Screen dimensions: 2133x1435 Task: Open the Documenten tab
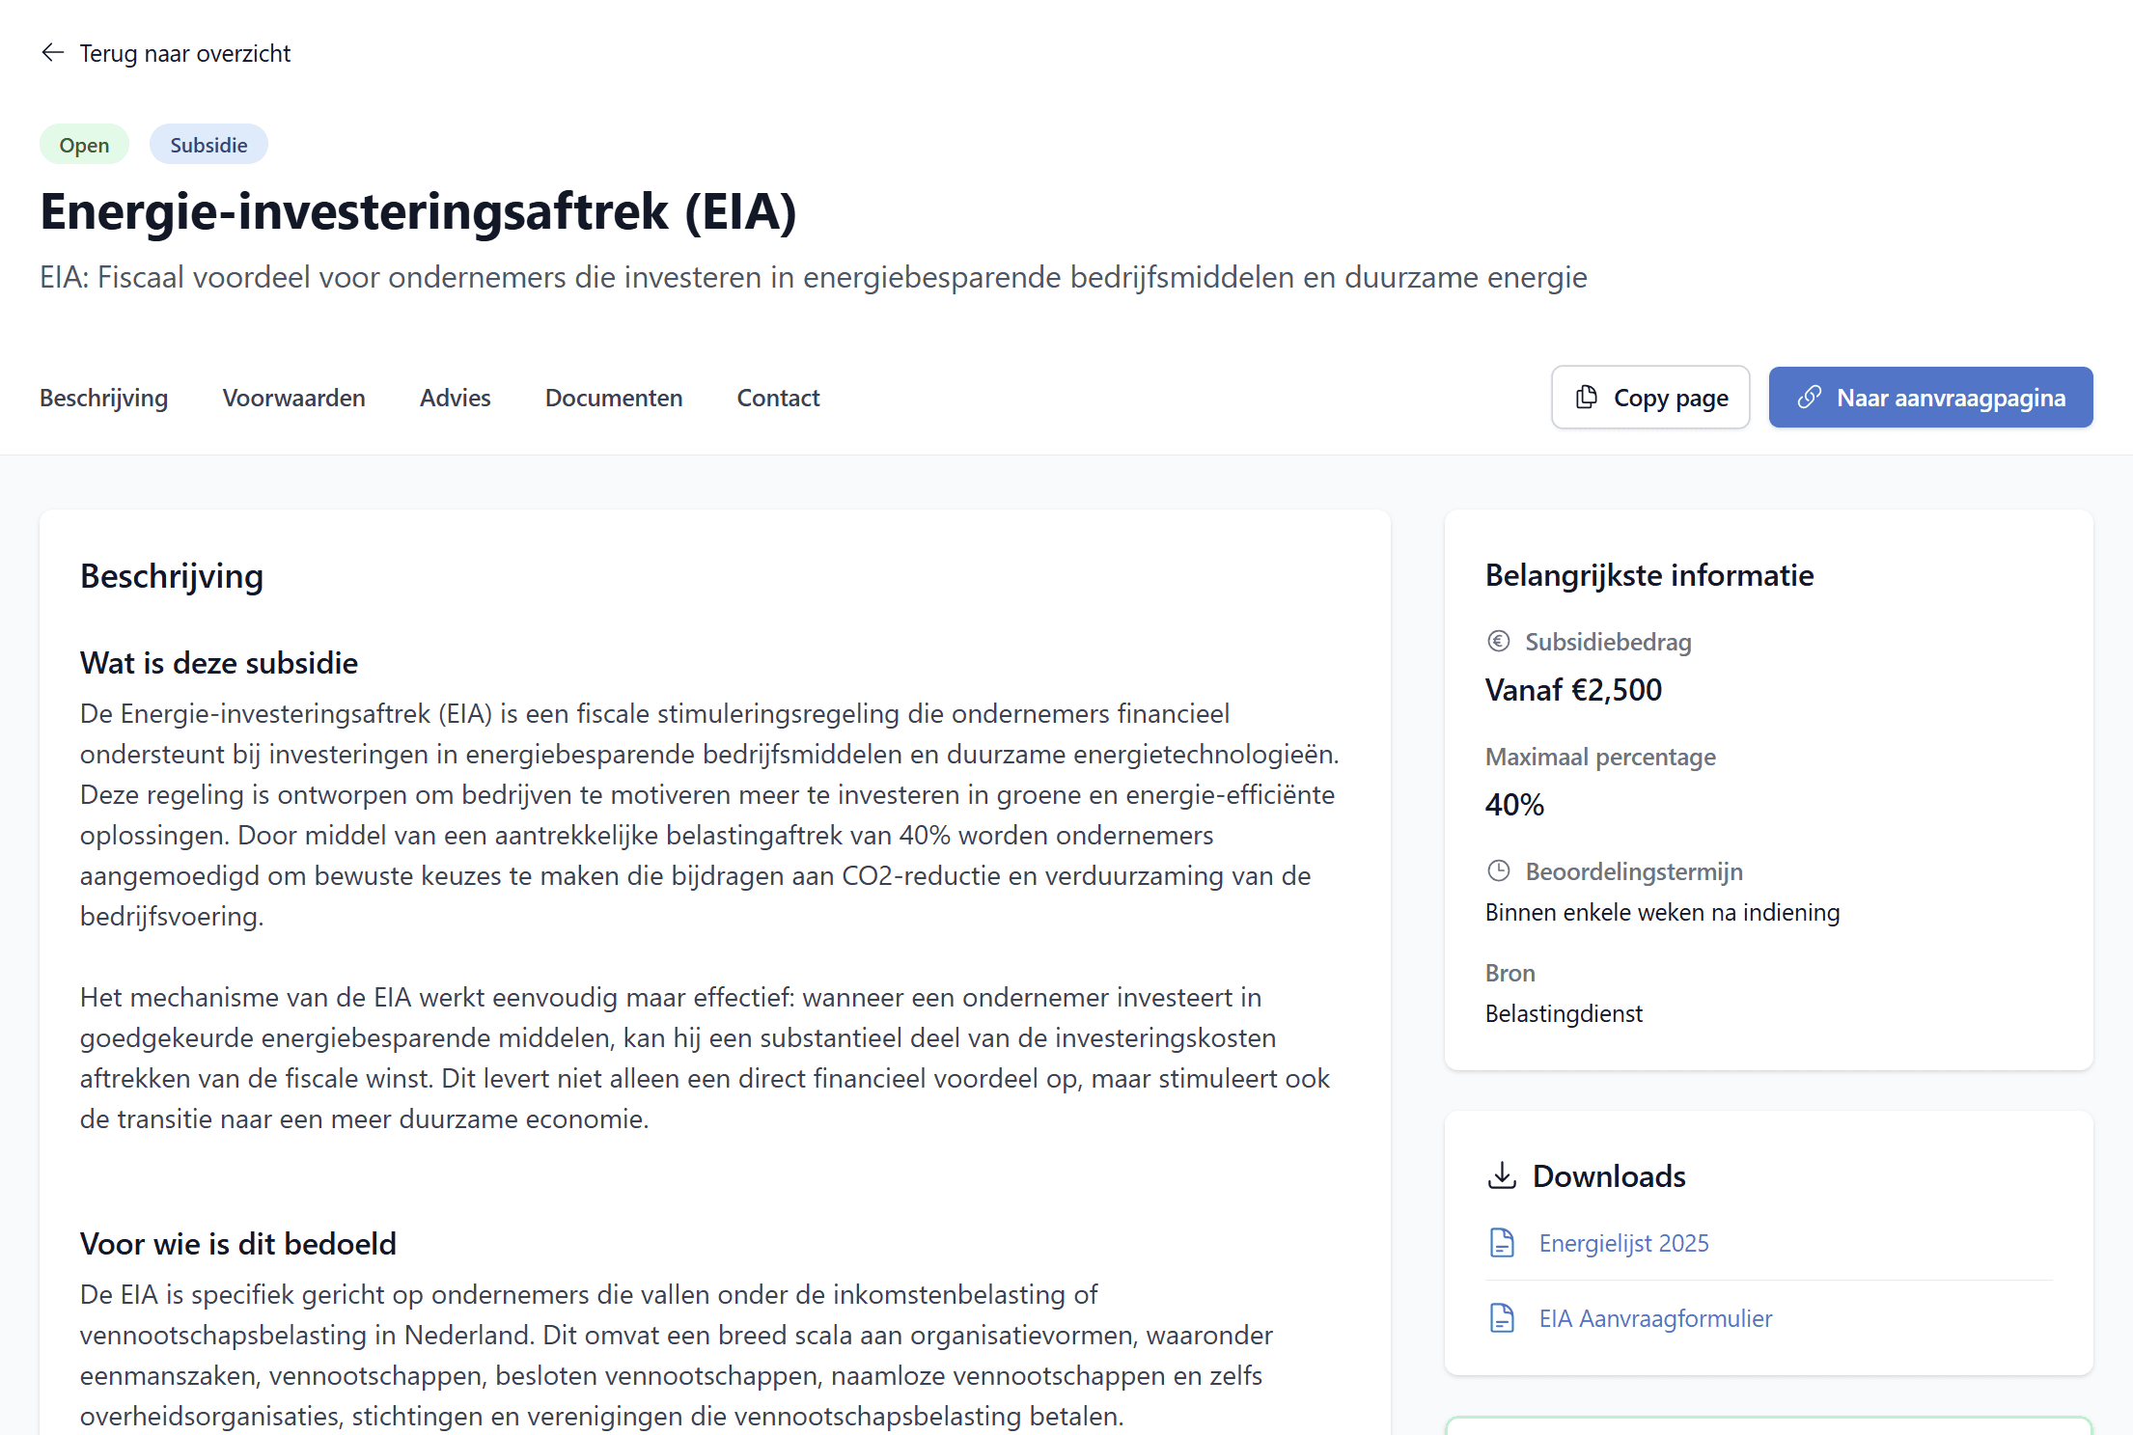[x=613, y=397]
